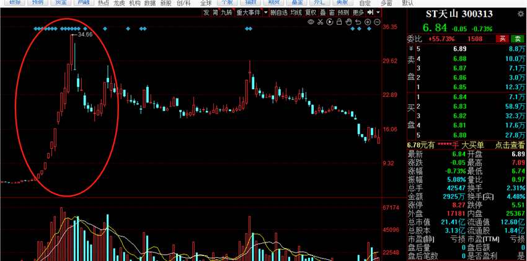Screen dimensions: 527x261
Task: Click the 总市值 value 21.41亿
Action: coord(453,222)
